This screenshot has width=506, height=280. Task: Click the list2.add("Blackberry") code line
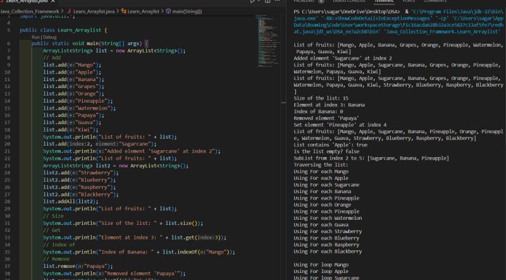click(81, 194)
